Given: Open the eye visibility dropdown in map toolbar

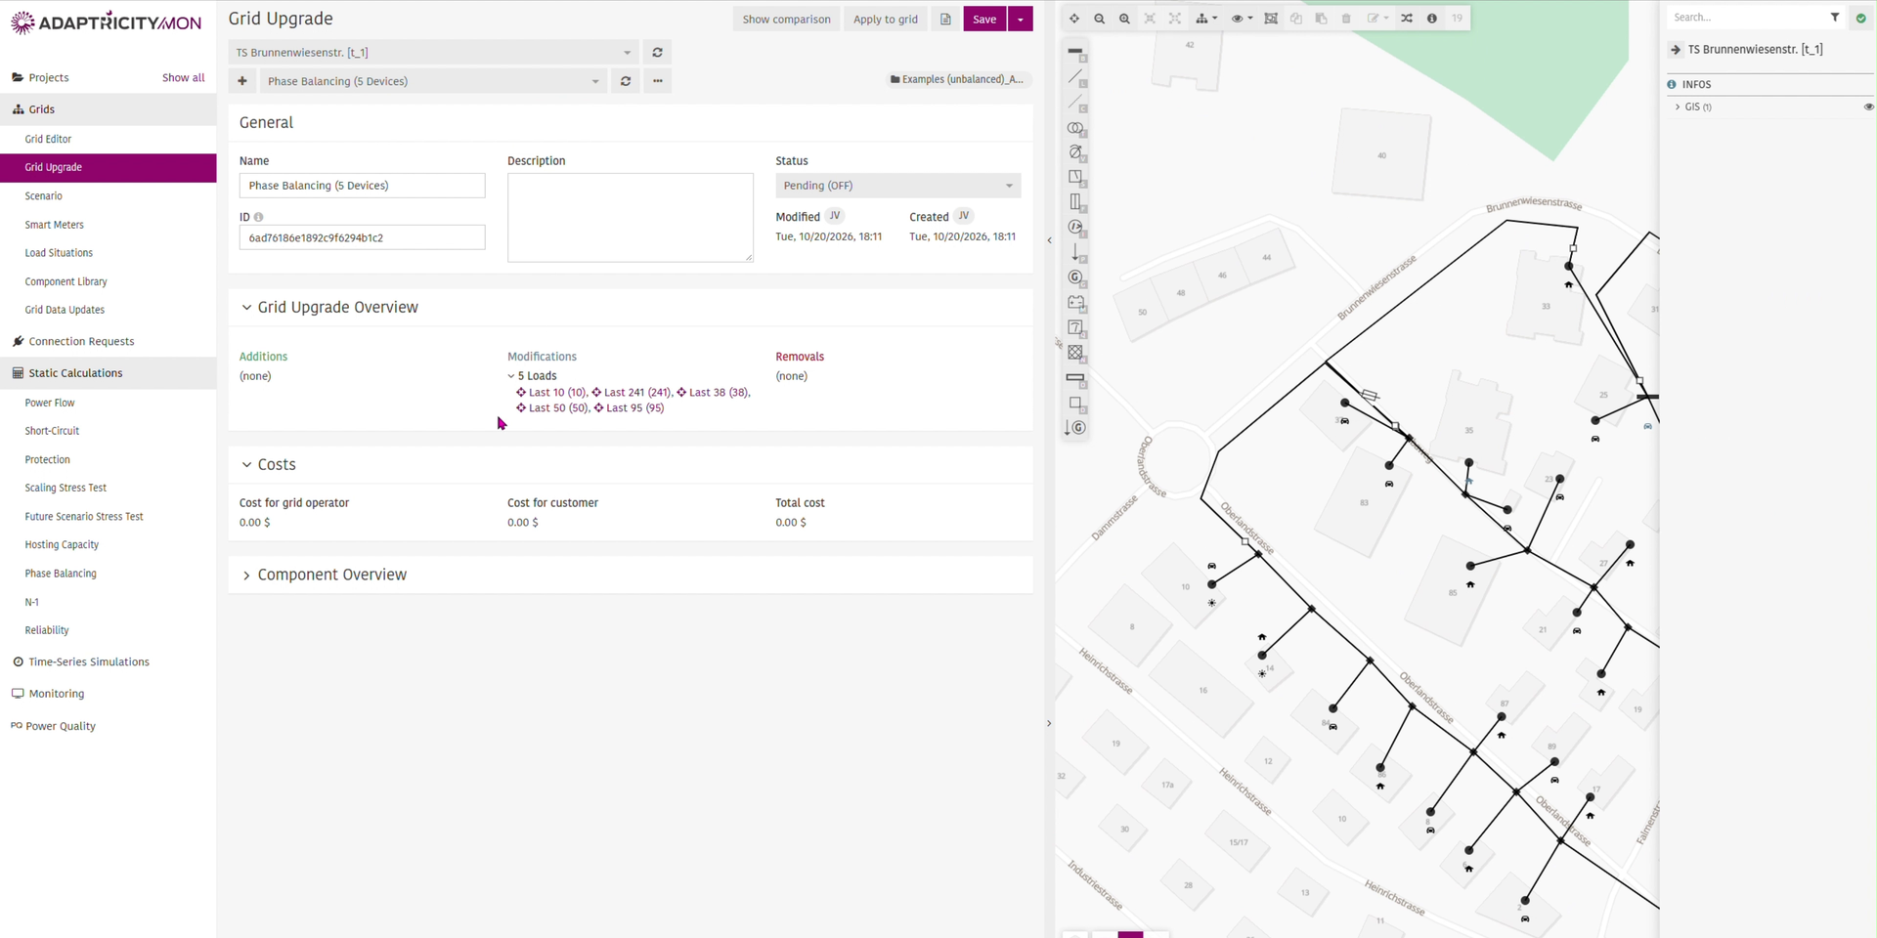Looking at the screenshot, I should (x=1242, y=19).
